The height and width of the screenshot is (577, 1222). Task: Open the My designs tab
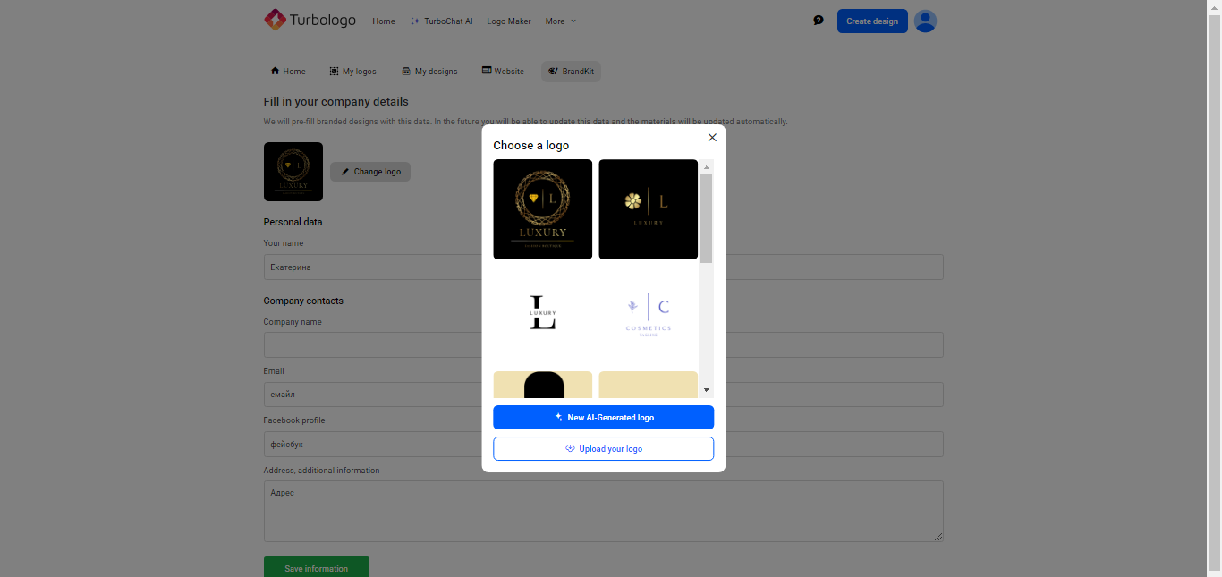point(429,72)
